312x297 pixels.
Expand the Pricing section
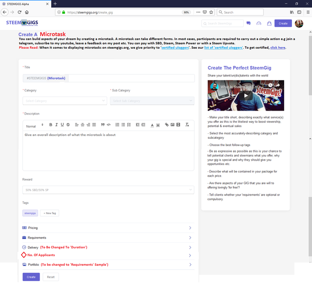click(108, 228)
